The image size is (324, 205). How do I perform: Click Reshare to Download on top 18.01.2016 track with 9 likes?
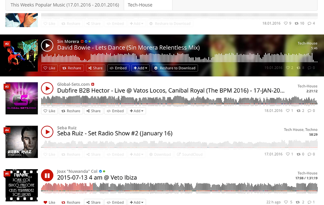(170, 24)
